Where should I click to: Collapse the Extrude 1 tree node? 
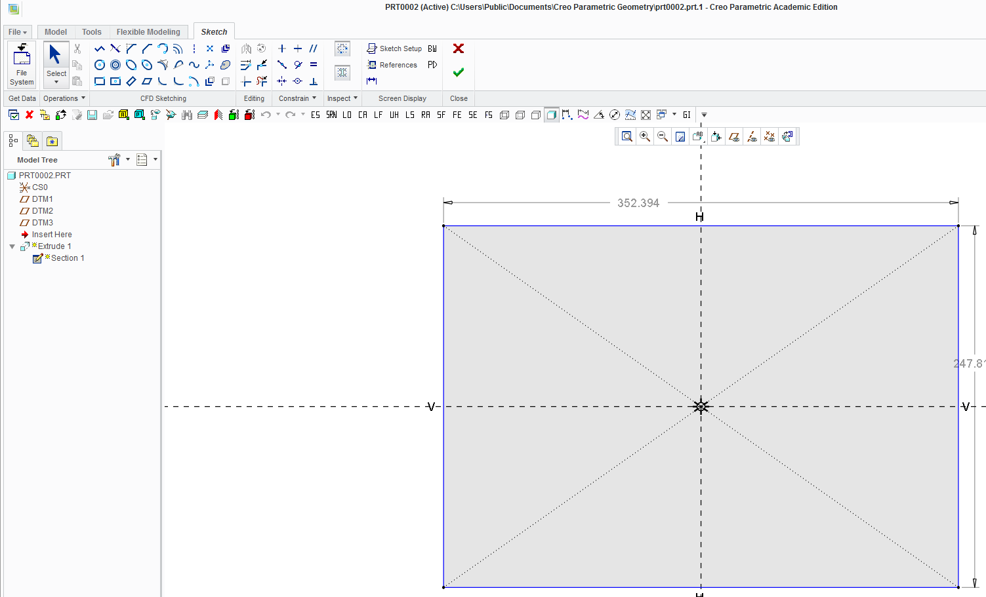click(x=12, y=246)
